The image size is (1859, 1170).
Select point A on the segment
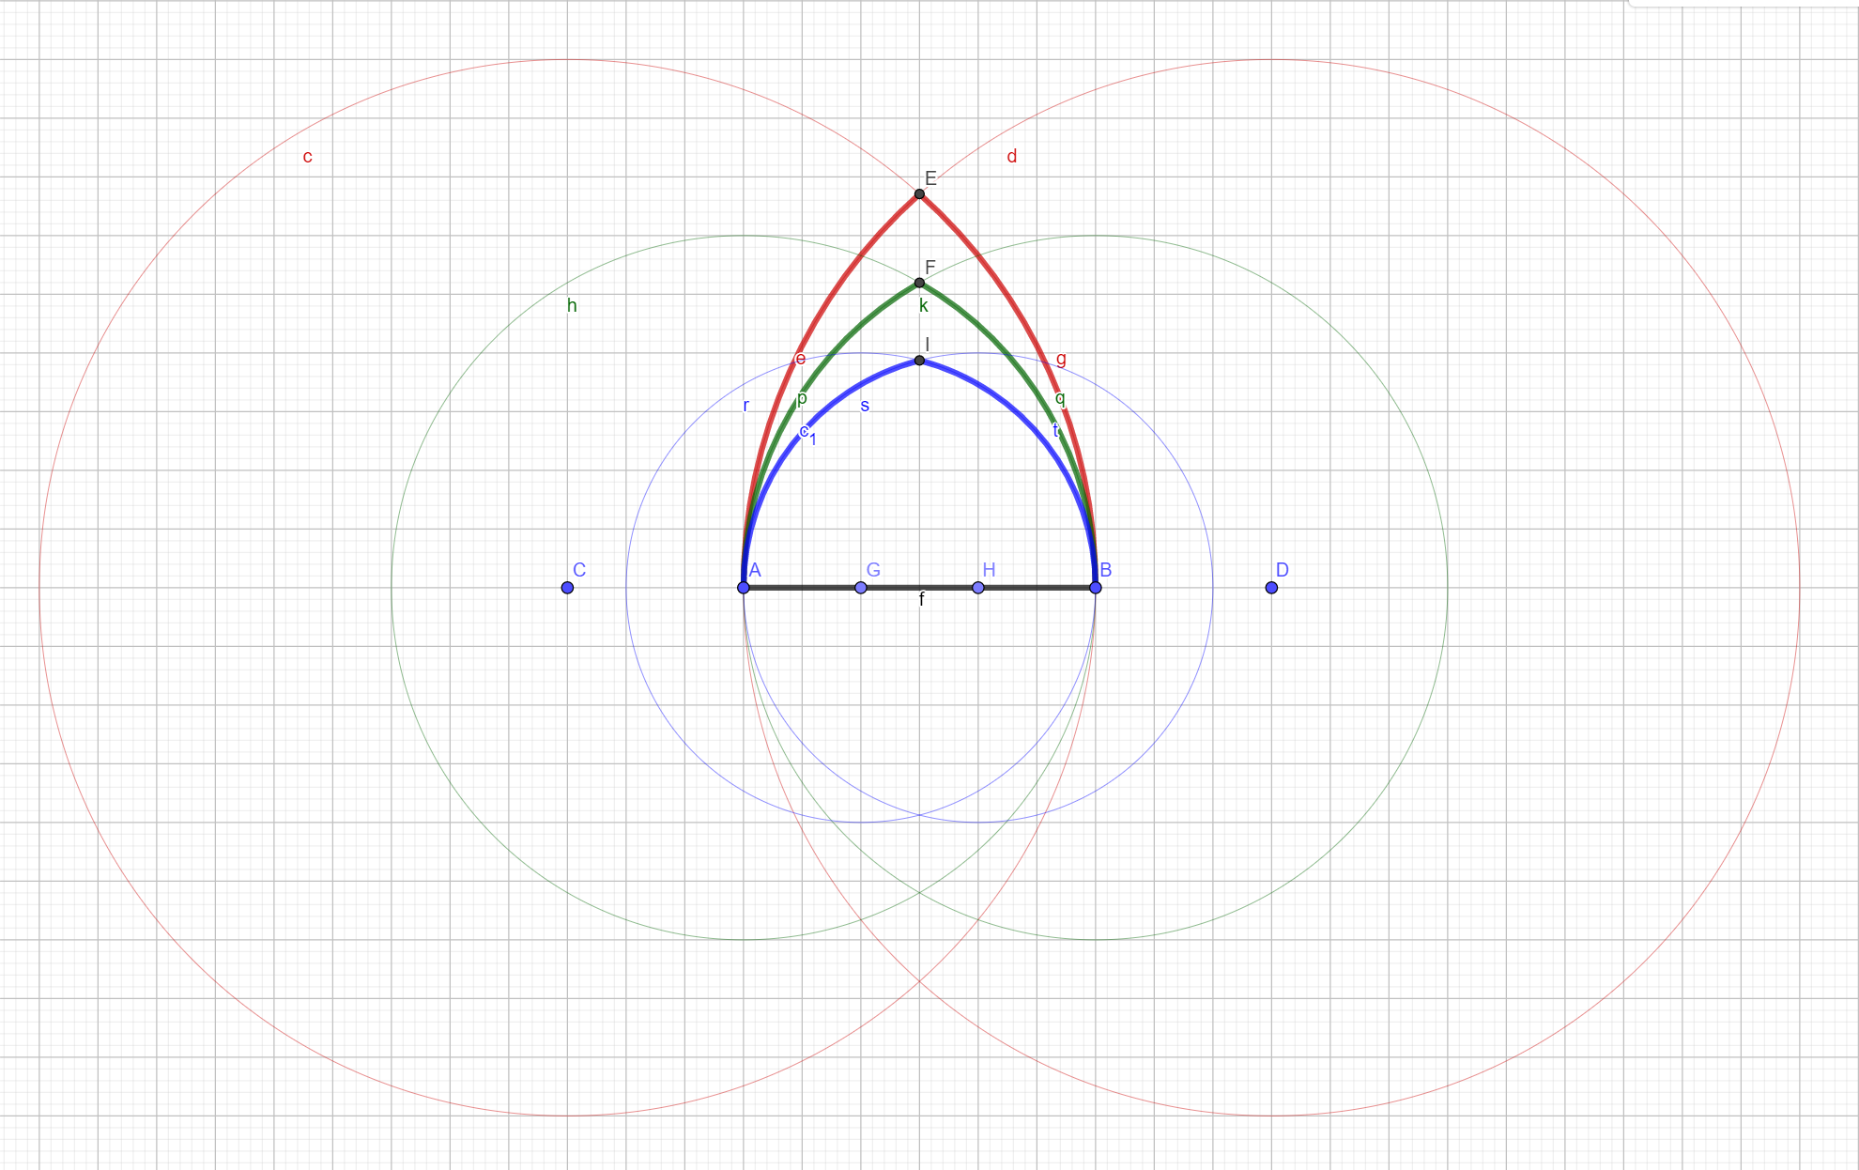744,588
